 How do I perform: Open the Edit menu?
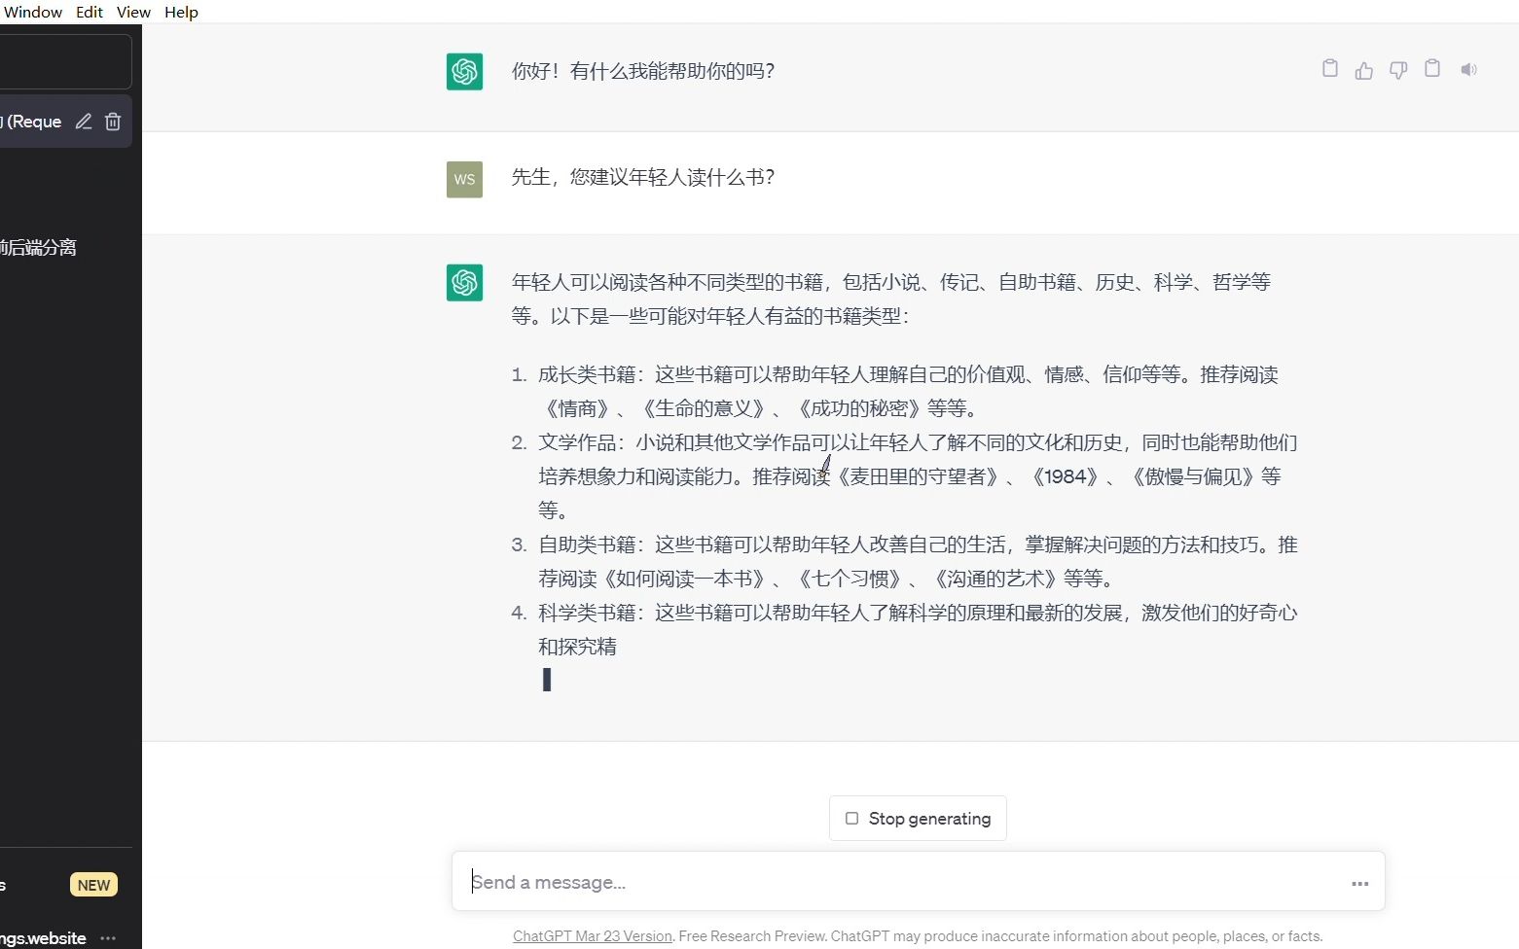point(89,12)
